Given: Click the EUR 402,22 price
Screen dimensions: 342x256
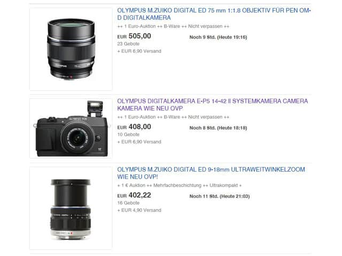Looking at the screenshot, I should (x=134, y=195).
